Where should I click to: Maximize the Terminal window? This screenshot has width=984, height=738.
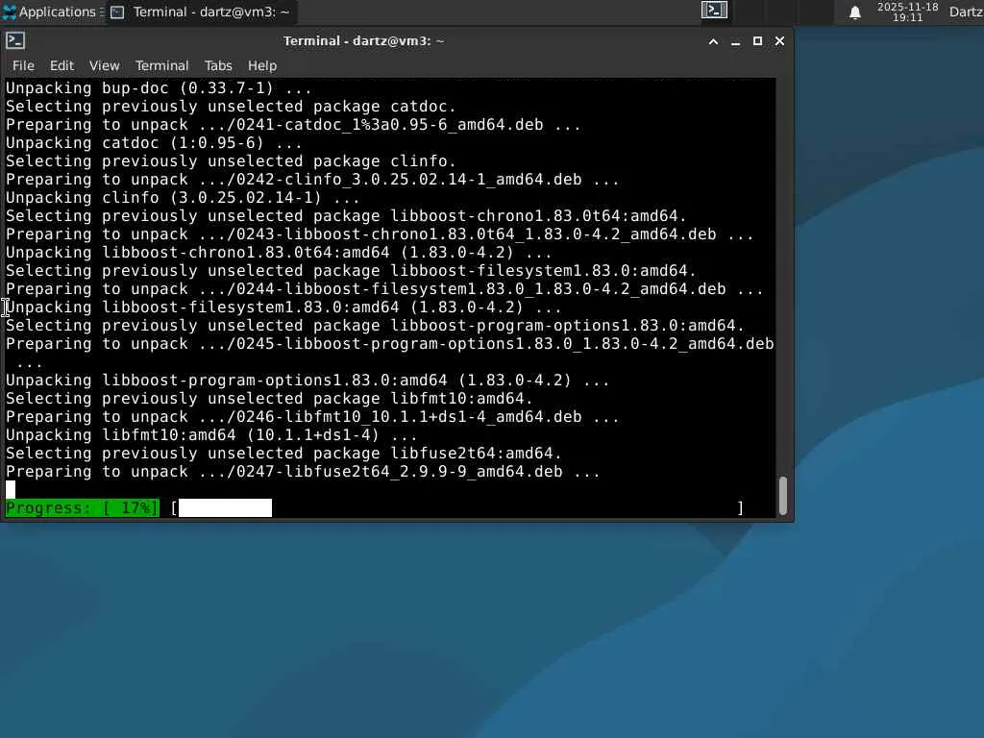[x=757, y=40]
